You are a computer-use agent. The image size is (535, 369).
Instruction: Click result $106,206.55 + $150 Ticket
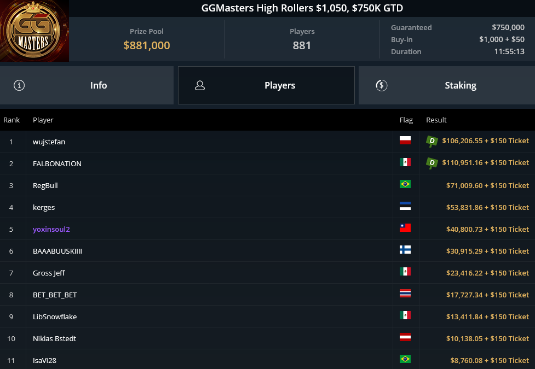point(485,140)
